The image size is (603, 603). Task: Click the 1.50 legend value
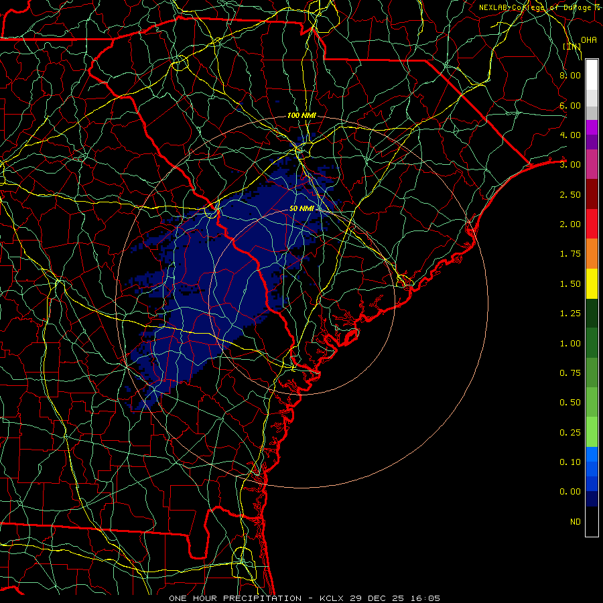pyautogui.click(x=570, y=284)
